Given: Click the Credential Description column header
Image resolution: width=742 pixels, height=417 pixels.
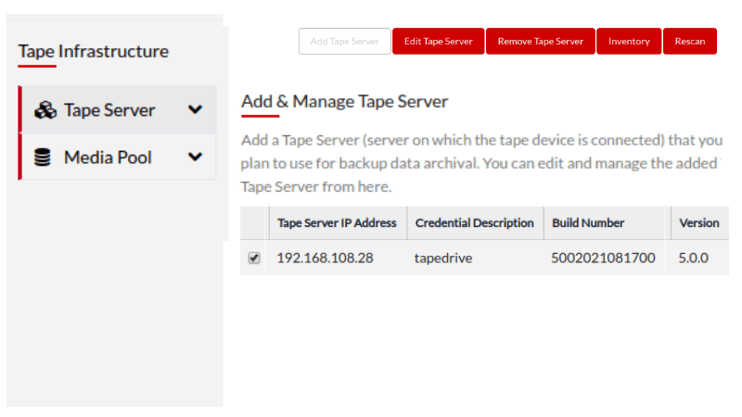Looking at the screenshot, I should click(x=474, y=223).
